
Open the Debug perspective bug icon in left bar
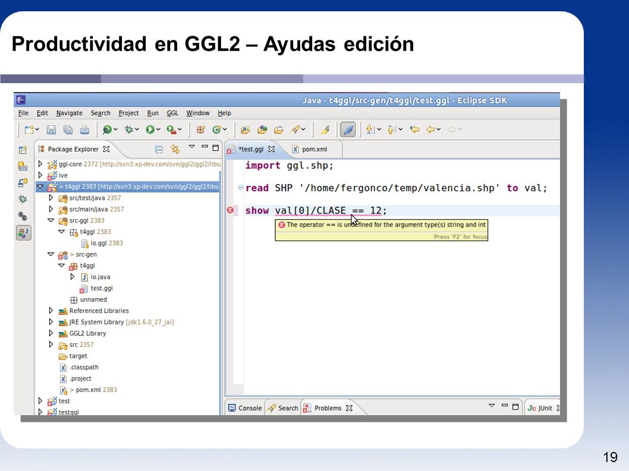[x=23, y=199]
